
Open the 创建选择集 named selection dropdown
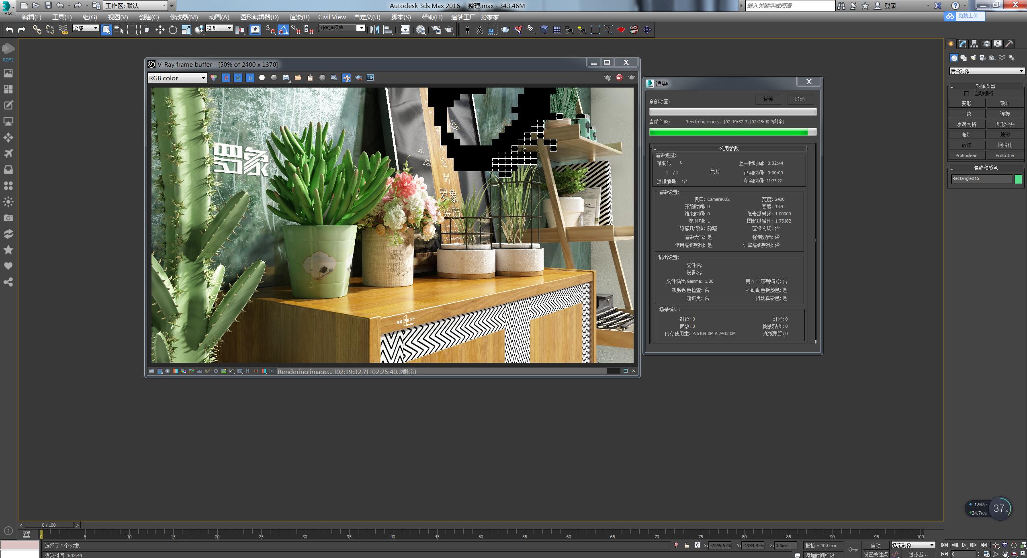(342, 28)
